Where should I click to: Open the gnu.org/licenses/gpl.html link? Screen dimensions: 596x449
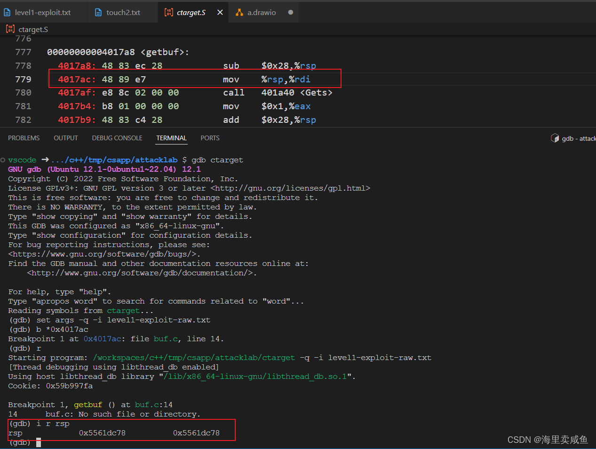pos(290,188)
